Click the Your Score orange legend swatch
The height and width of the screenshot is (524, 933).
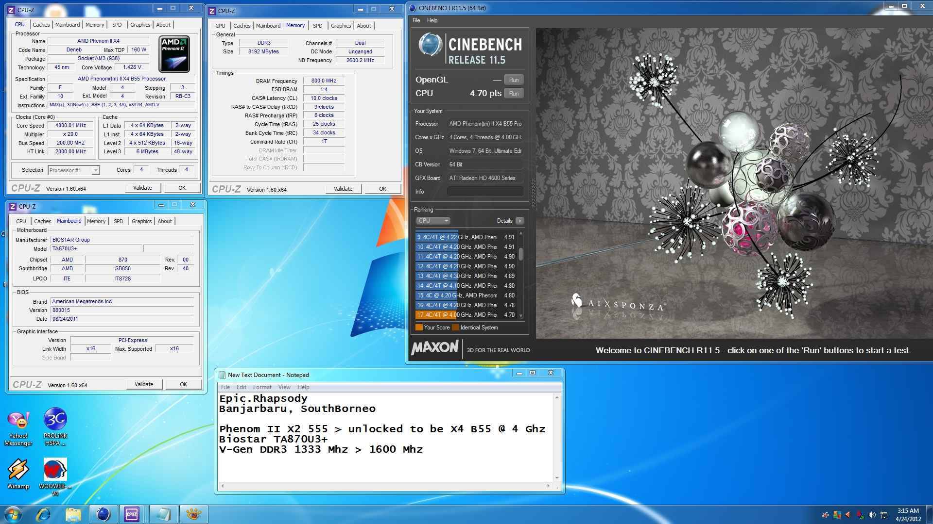pos(419,327)
